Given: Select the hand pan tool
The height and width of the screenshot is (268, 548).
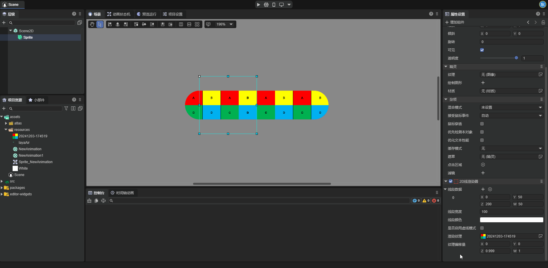Looking at the screenshot, I should (x=92, y=24).
